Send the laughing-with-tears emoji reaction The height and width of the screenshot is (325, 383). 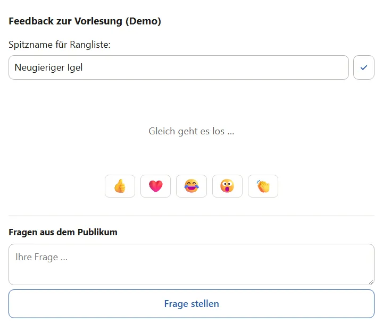(x=191, y=186)
